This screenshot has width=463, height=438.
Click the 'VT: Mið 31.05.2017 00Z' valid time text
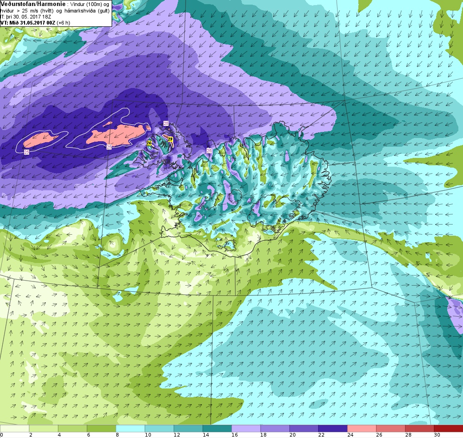[28, 23]
